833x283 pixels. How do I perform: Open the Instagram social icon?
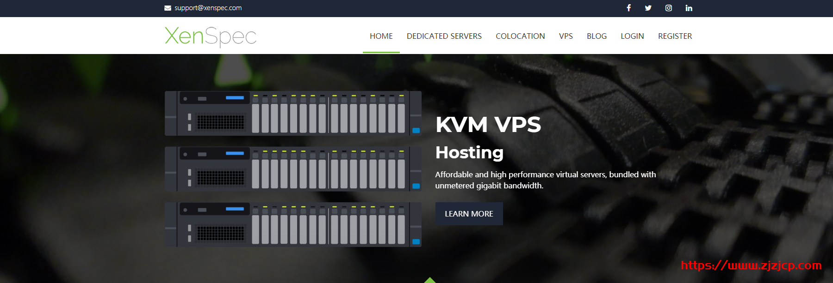pos(668,8)
